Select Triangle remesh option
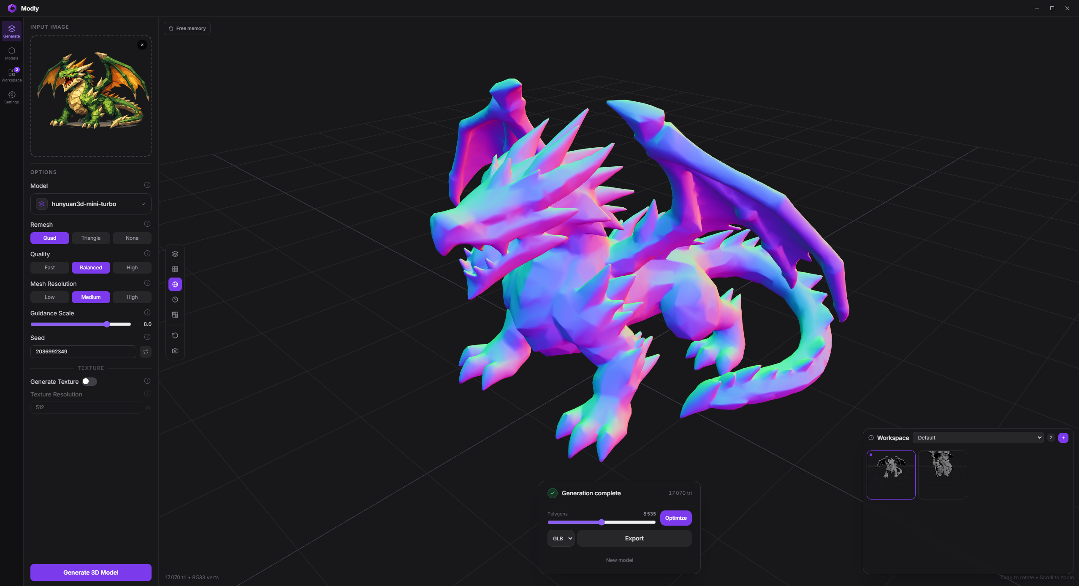This screenshot has width=1079, height=586. click(x=91, y=238)
